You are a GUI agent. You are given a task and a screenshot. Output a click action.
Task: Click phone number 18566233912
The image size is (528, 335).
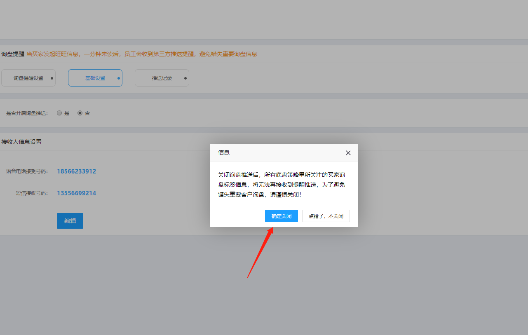coord(77,171)
